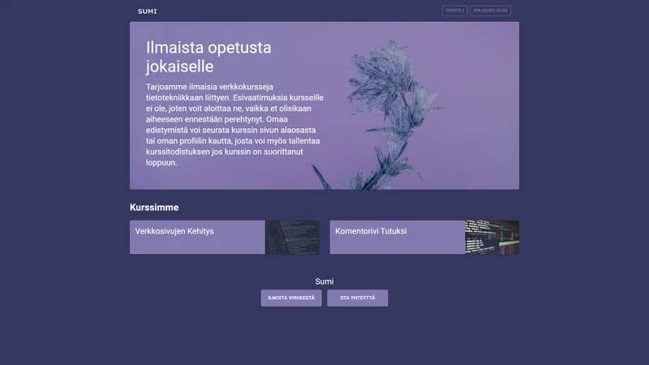Log out with Kirjaudu ulos button
The width and height of the screenshot is (649, 365).
tap(491, 11)
